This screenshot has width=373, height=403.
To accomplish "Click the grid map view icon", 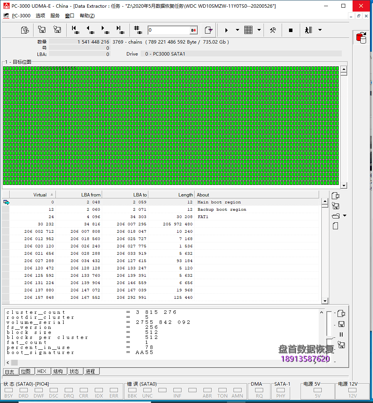I will click(x=248, y=30).
